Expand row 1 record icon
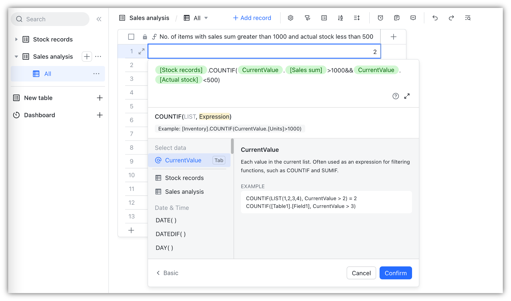This screenshot has height=301, width=511. [141, 51]
